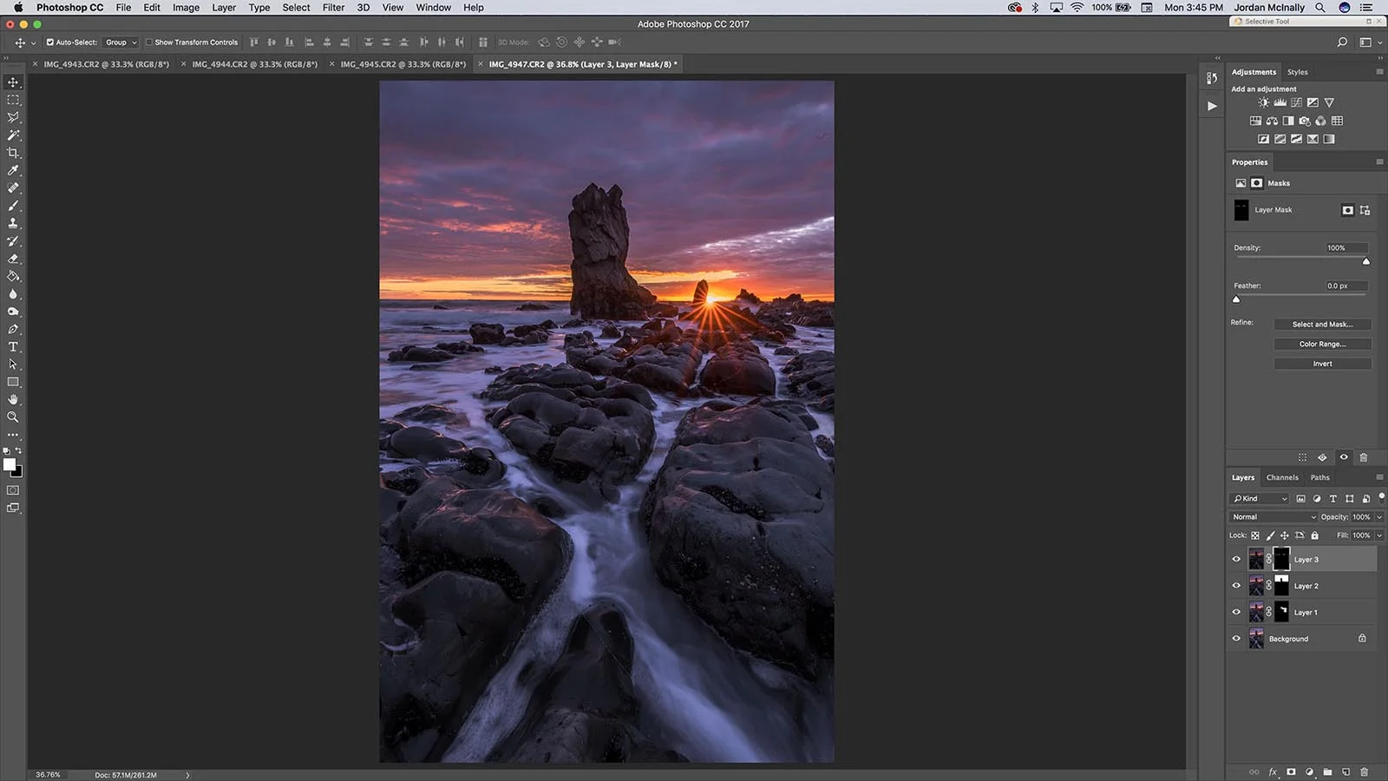This screenshot has height=781, width=1388.
Task: Click the foreground color swatch
Action: point(10,465)
